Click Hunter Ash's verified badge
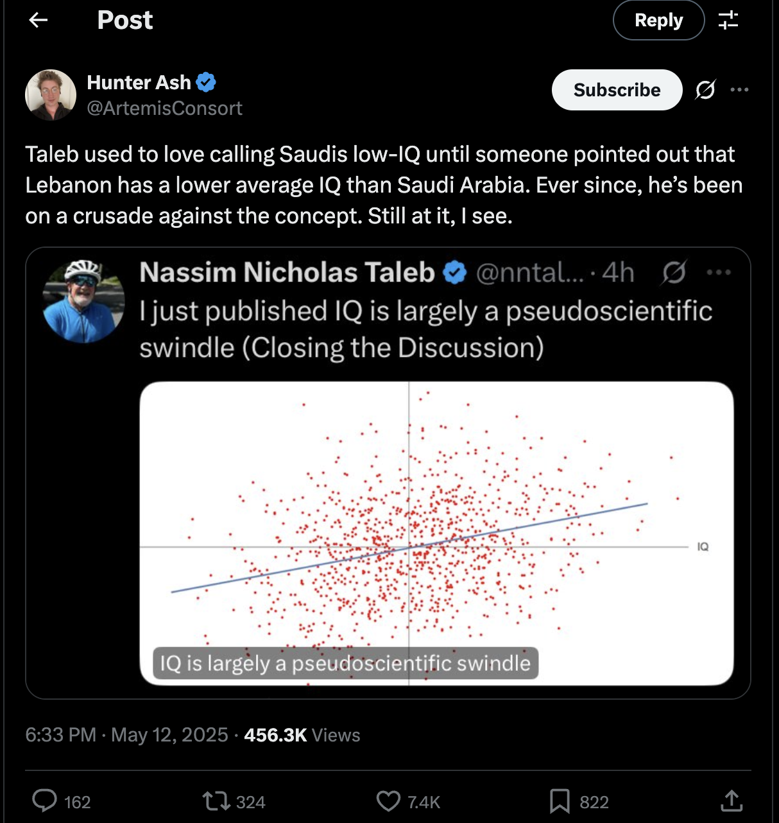 (x=206, y=82)
